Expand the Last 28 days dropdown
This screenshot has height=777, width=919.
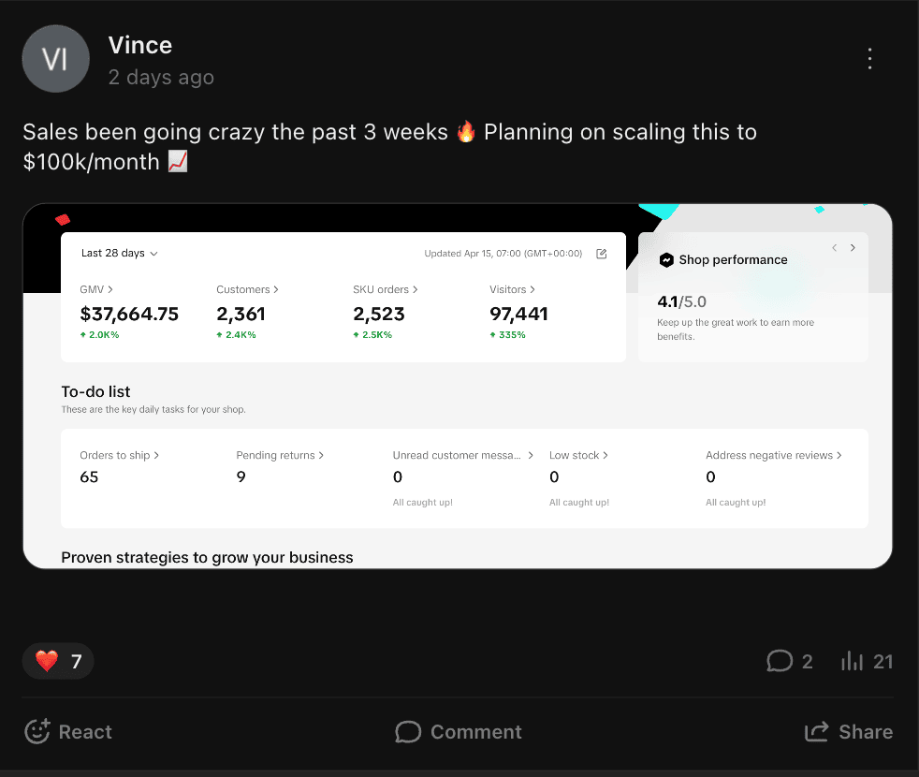tap(119, 253)
